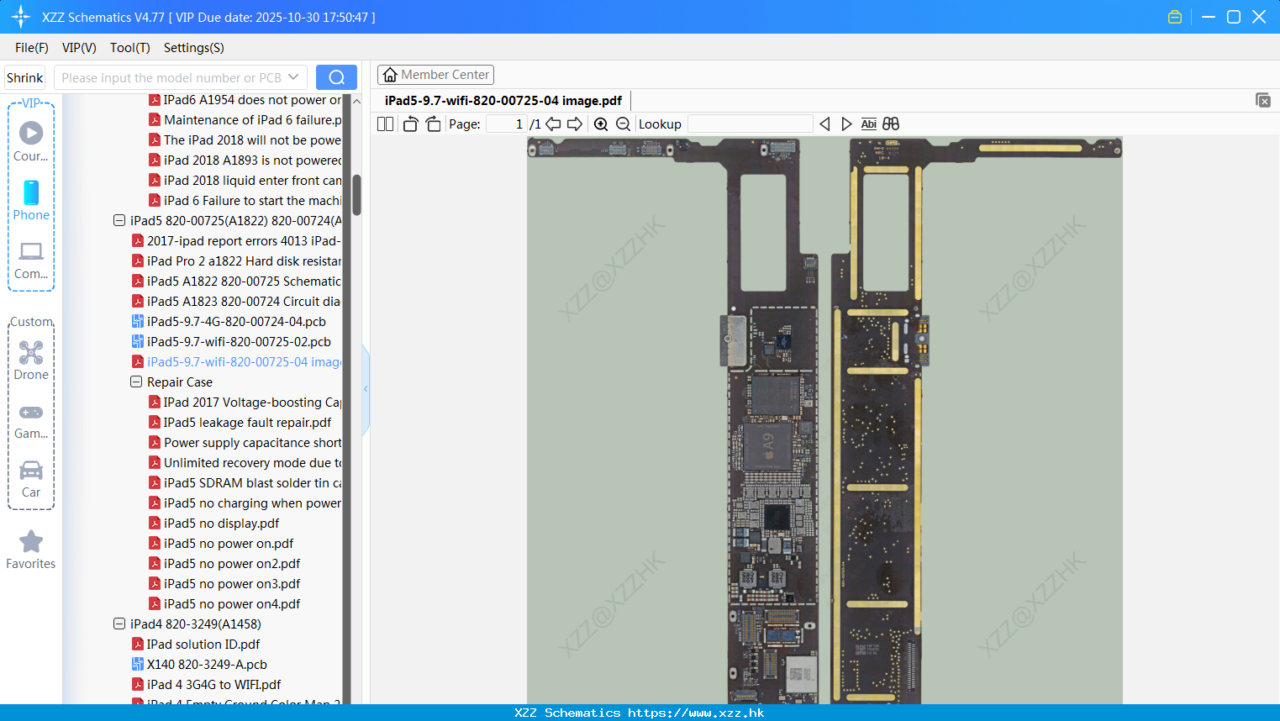Open Member Center
1280x721 pixels.
(435, 75)
